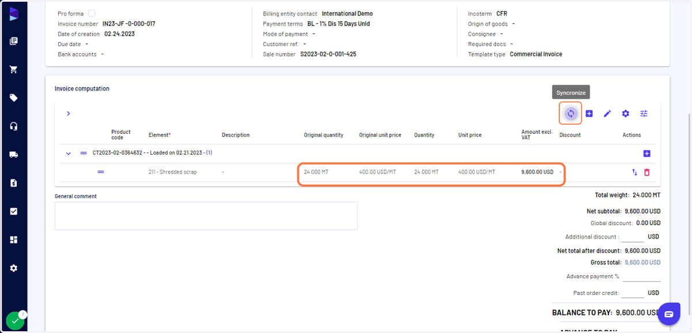
Task: Click swap arrows icon on Shredded scrap row
Action: point(634,172)
